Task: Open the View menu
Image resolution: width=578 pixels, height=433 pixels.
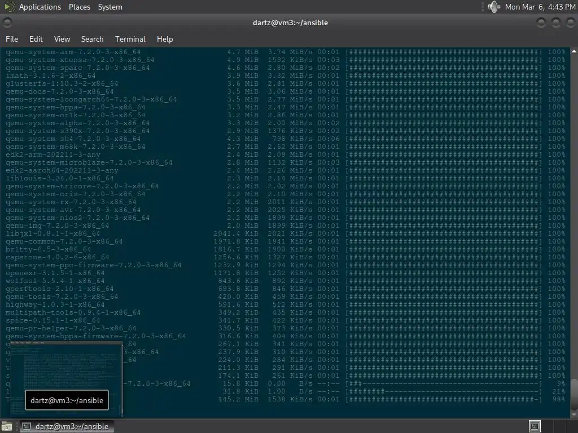Action: tap(62, 39)
